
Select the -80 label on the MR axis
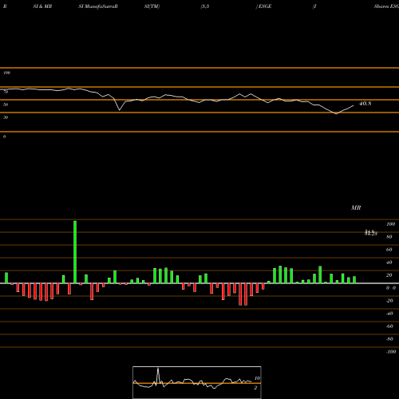[x=389, y=339]
